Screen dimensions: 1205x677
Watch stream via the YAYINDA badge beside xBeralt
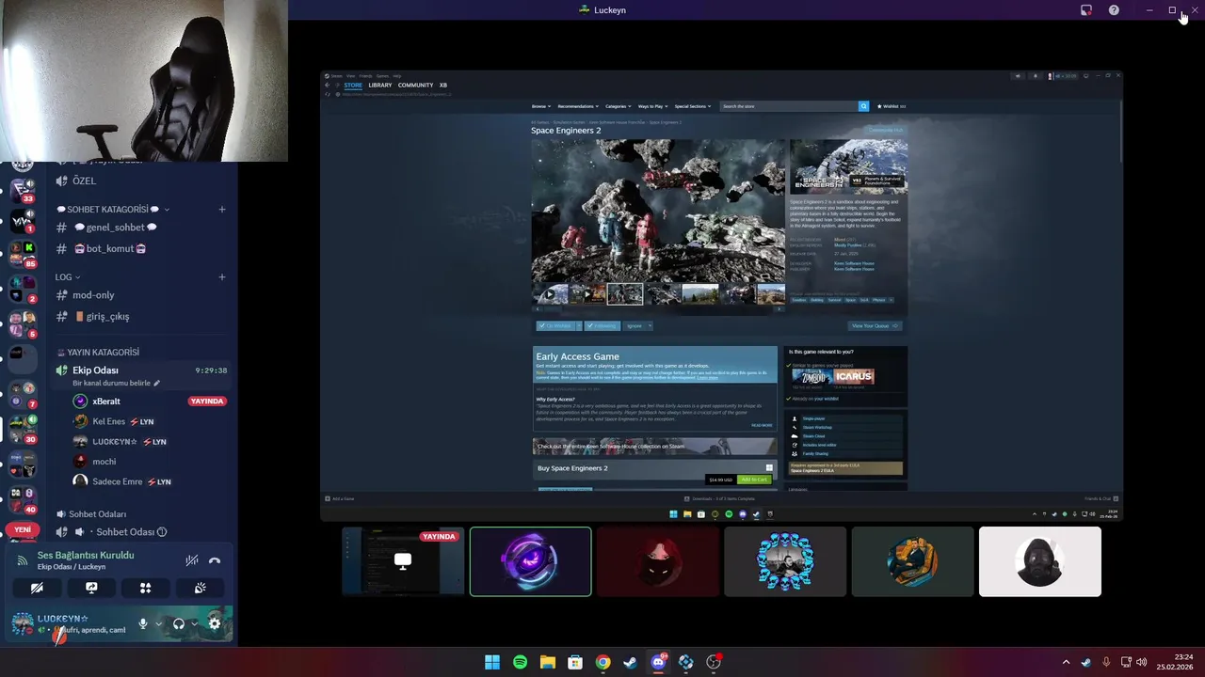[207, 401]
